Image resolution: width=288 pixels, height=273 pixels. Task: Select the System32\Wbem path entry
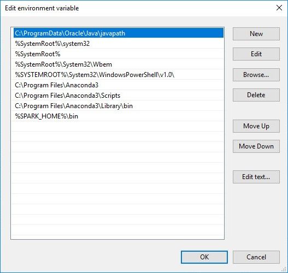[119, 64]
